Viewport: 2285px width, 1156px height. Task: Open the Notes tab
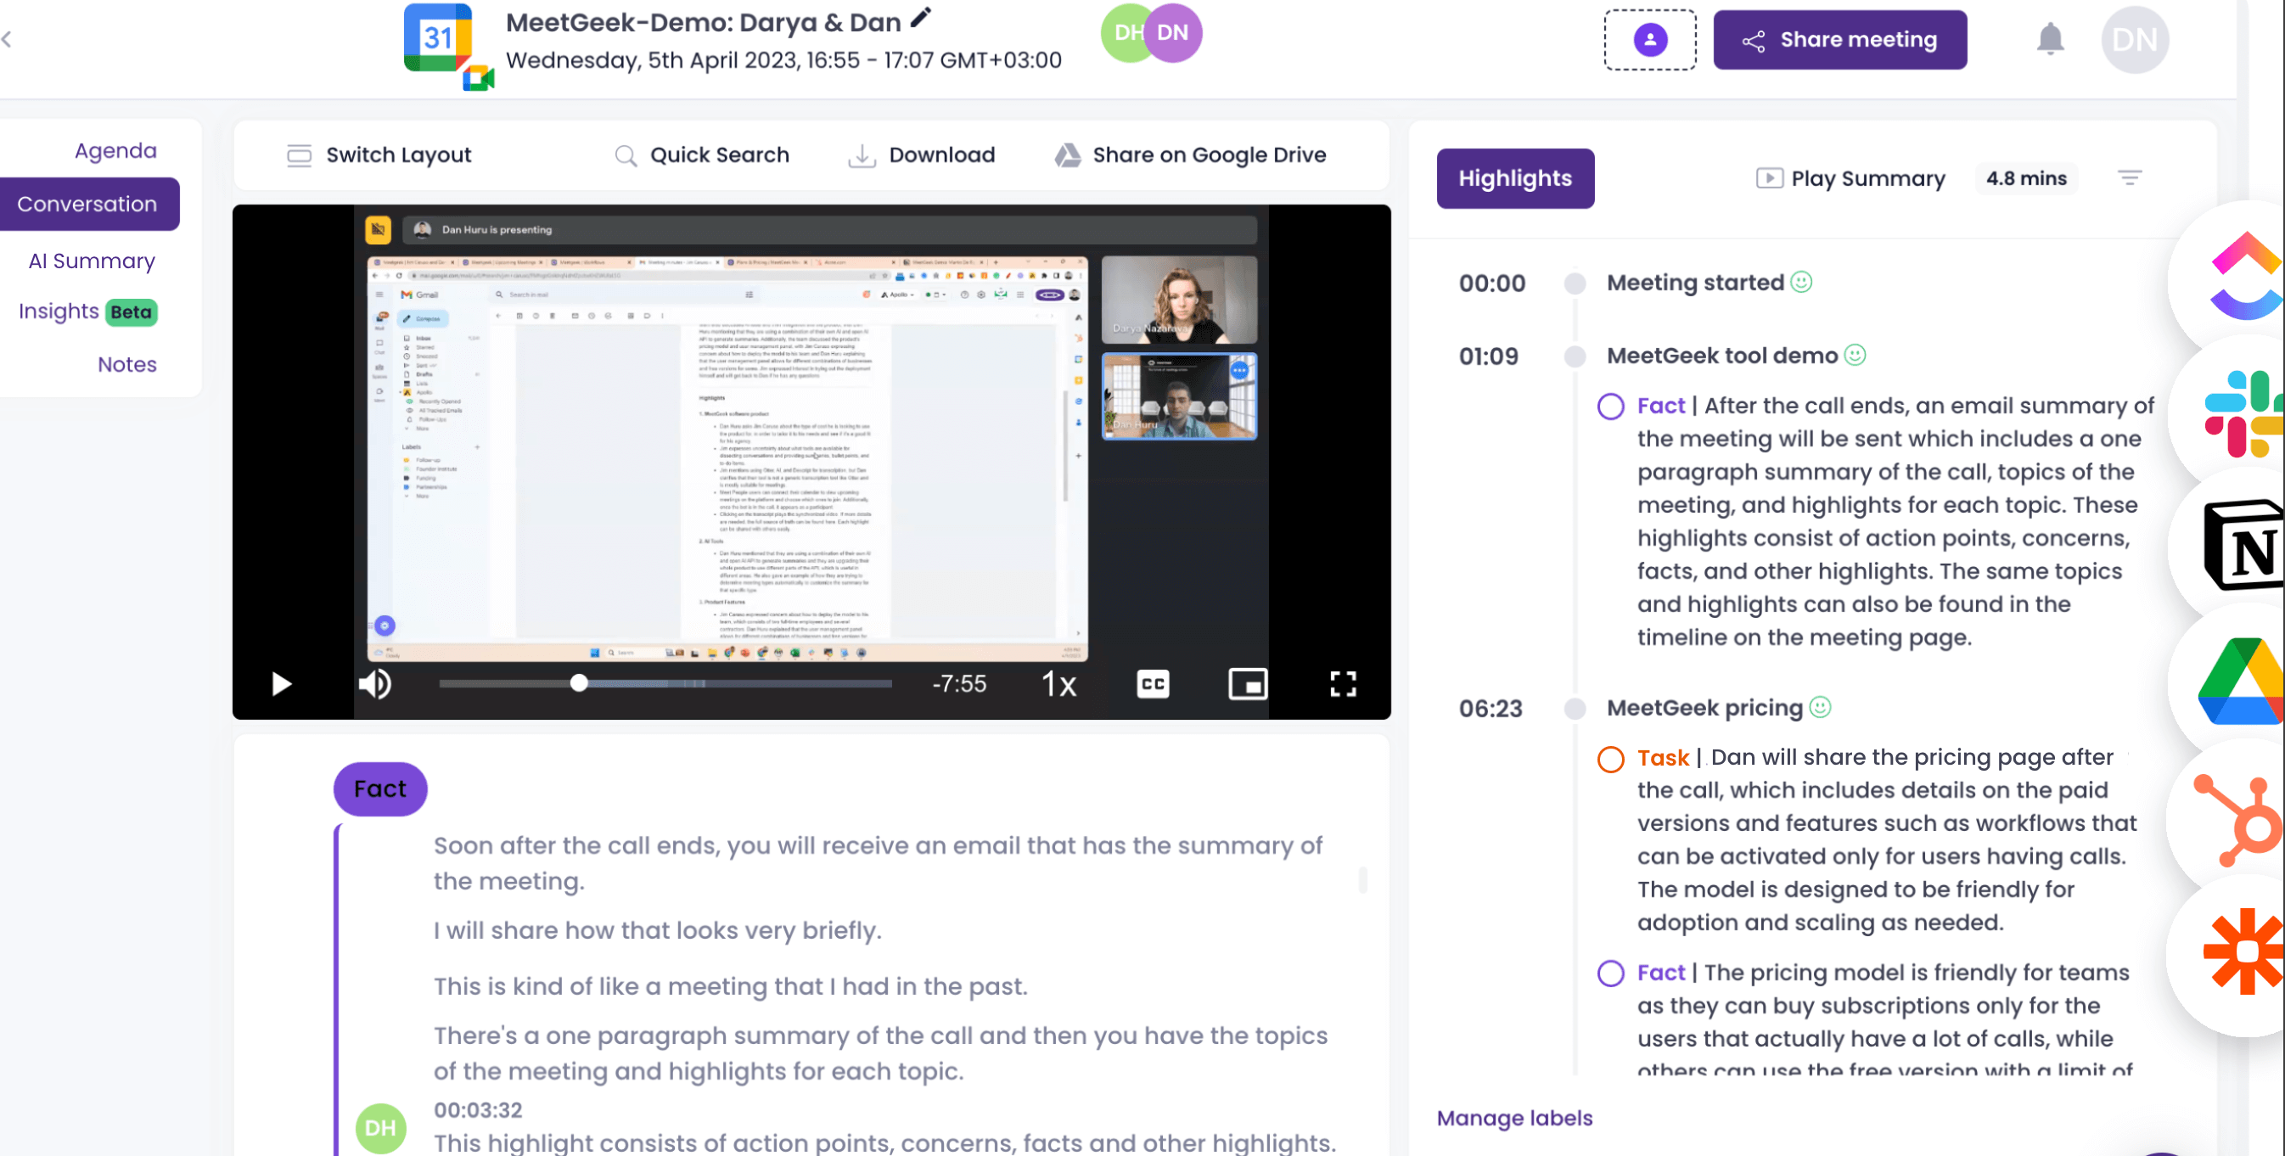[126, 364]
